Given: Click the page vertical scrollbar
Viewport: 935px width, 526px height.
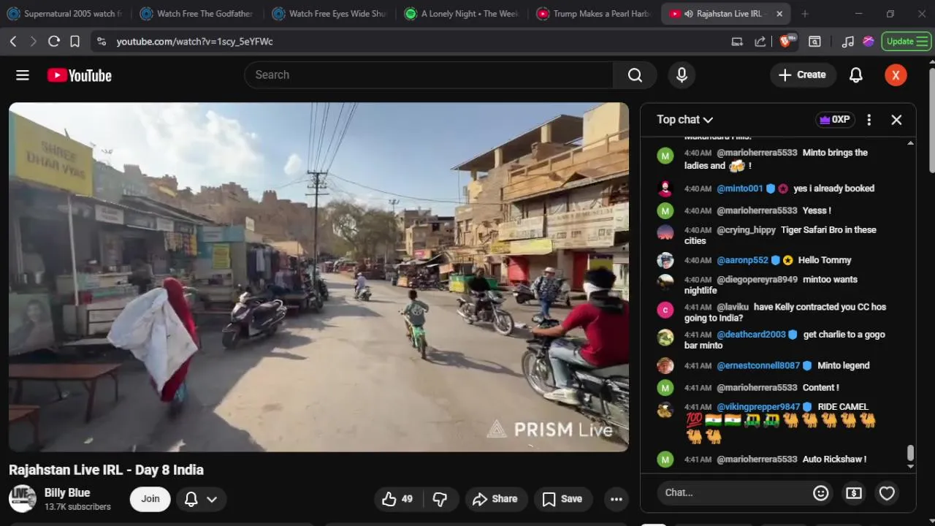Looking at the screenshot, I should pyautogui.click(x=931, y=121).
